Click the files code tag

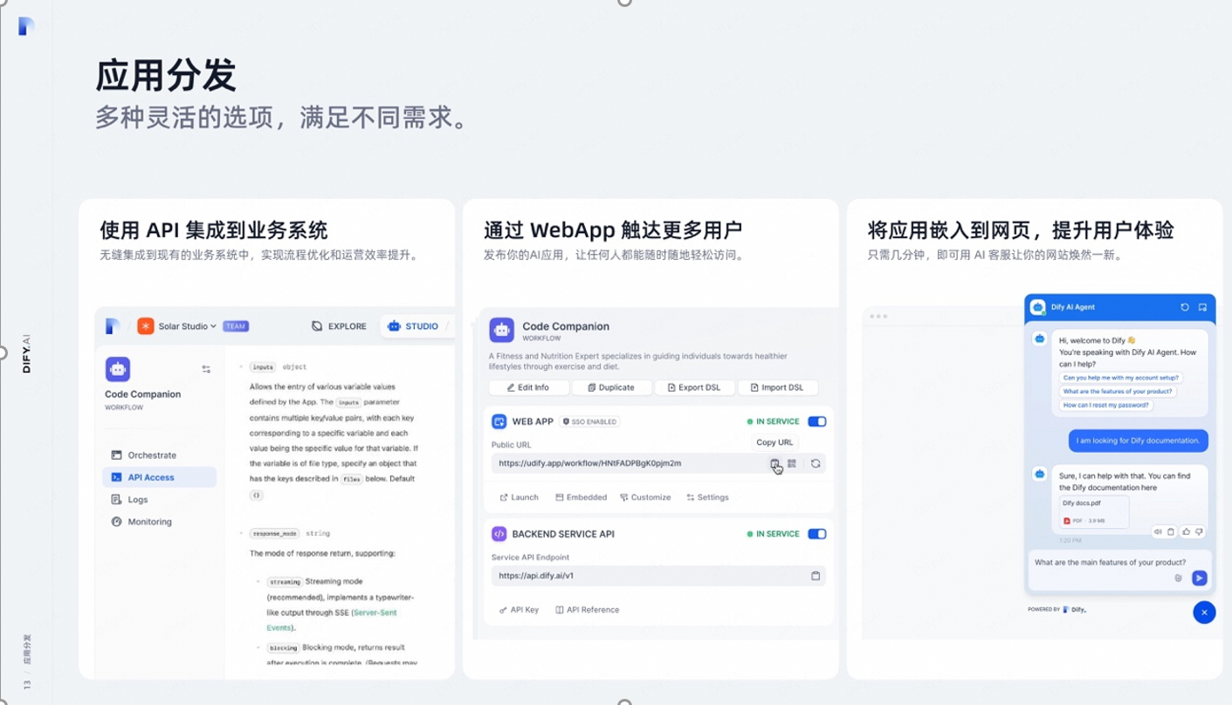tap(351, 479)
